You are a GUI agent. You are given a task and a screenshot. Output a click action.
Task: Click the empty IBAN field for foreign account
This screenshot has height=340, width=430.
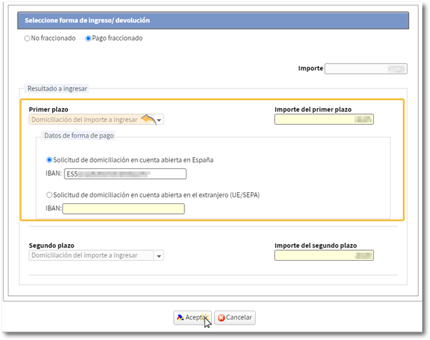click(x=123, y=208)
